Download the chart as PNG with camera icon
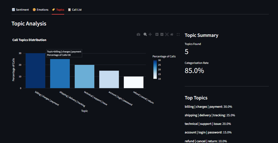278x143 pixels. [x=138, y=35]
